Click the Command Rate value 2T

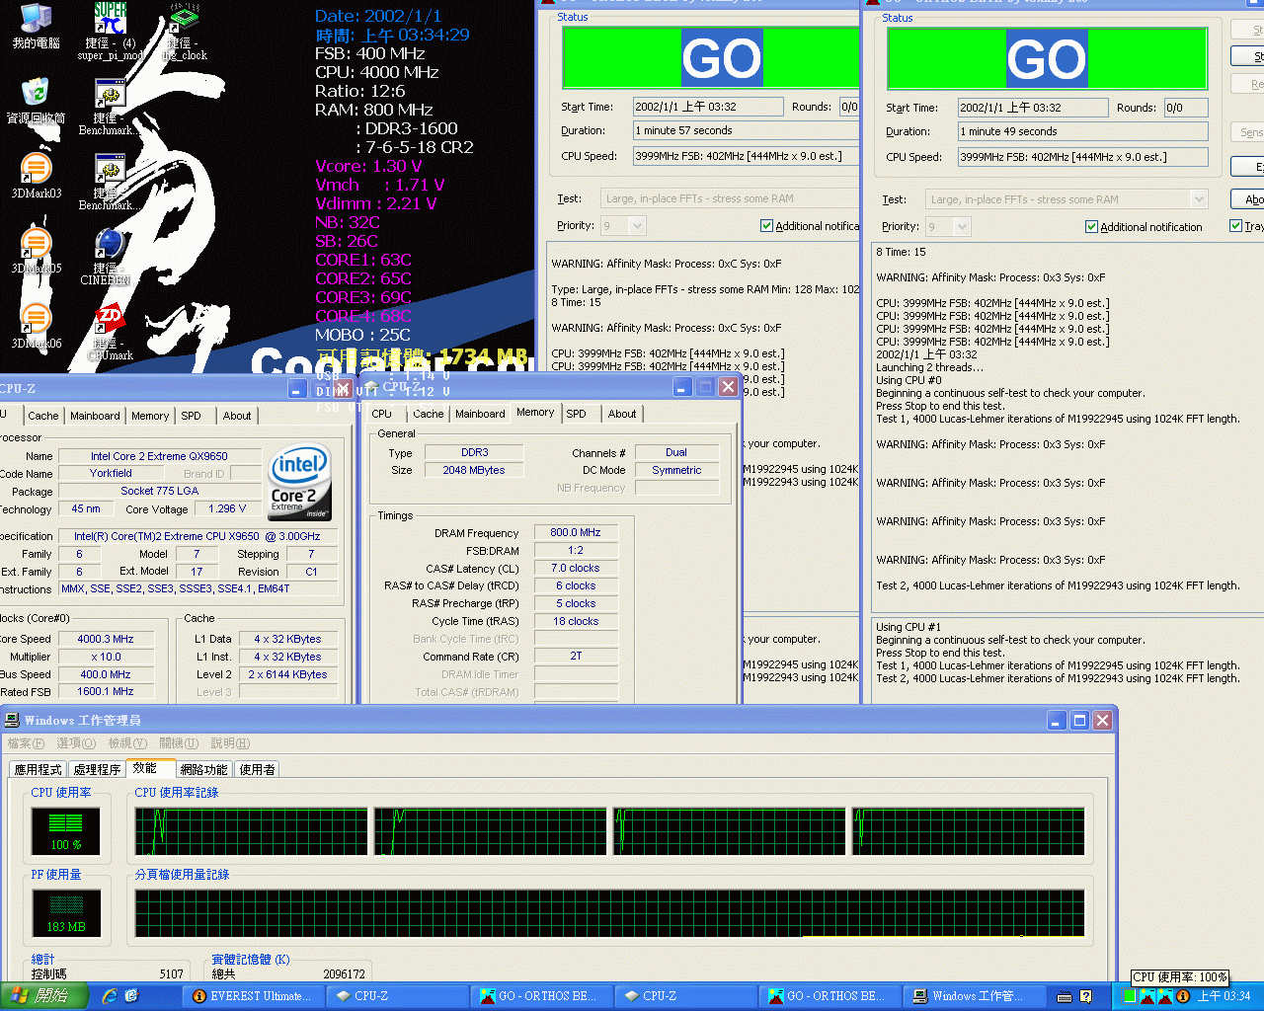(x=576, y=657)
